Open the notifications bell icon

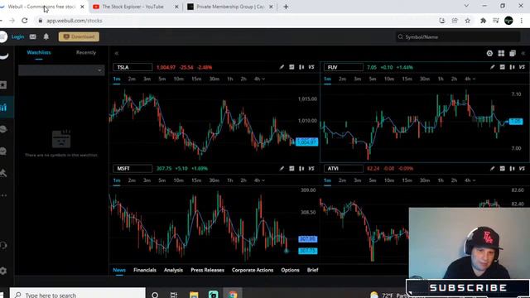point(46,36)
